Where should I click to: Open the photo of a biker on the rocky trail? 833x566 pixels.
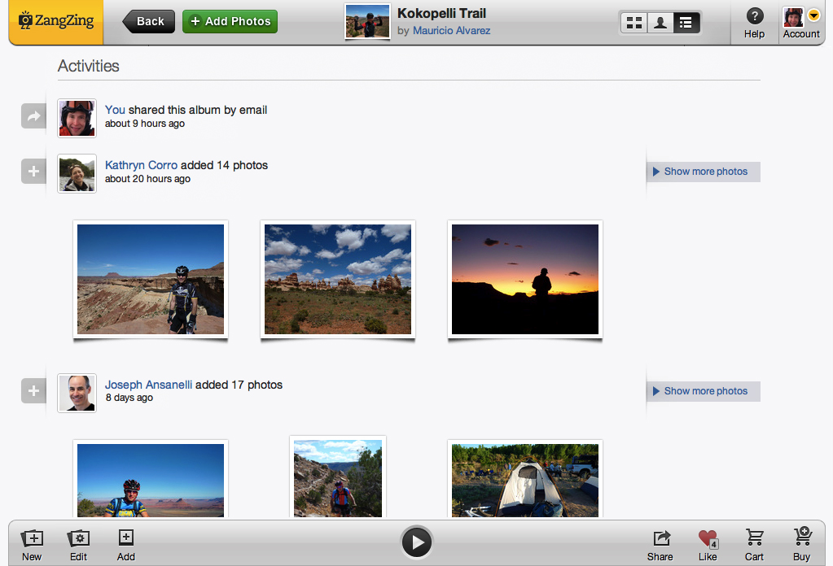click(338, 477)
